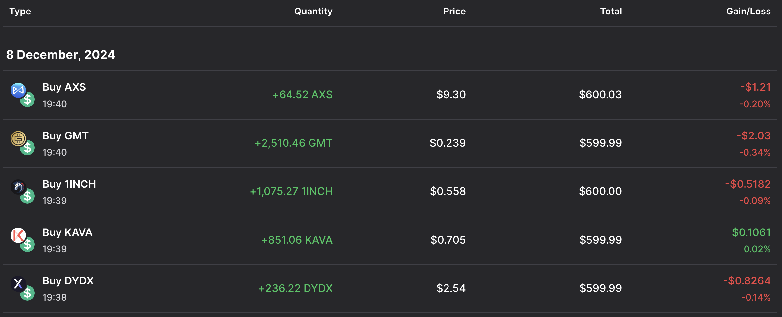
Task: Open the Buy DYDX transaction
Action: point(68,281)
